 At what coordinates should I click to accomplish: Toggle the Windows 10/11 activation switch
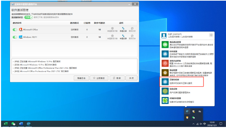(x=15, y=37)
